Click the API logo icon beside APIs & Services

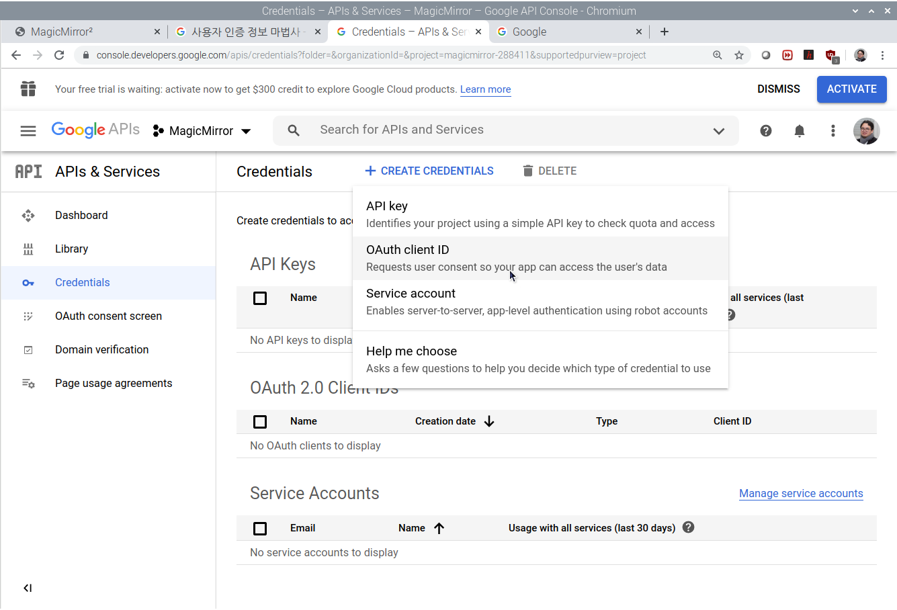[28, 171]
